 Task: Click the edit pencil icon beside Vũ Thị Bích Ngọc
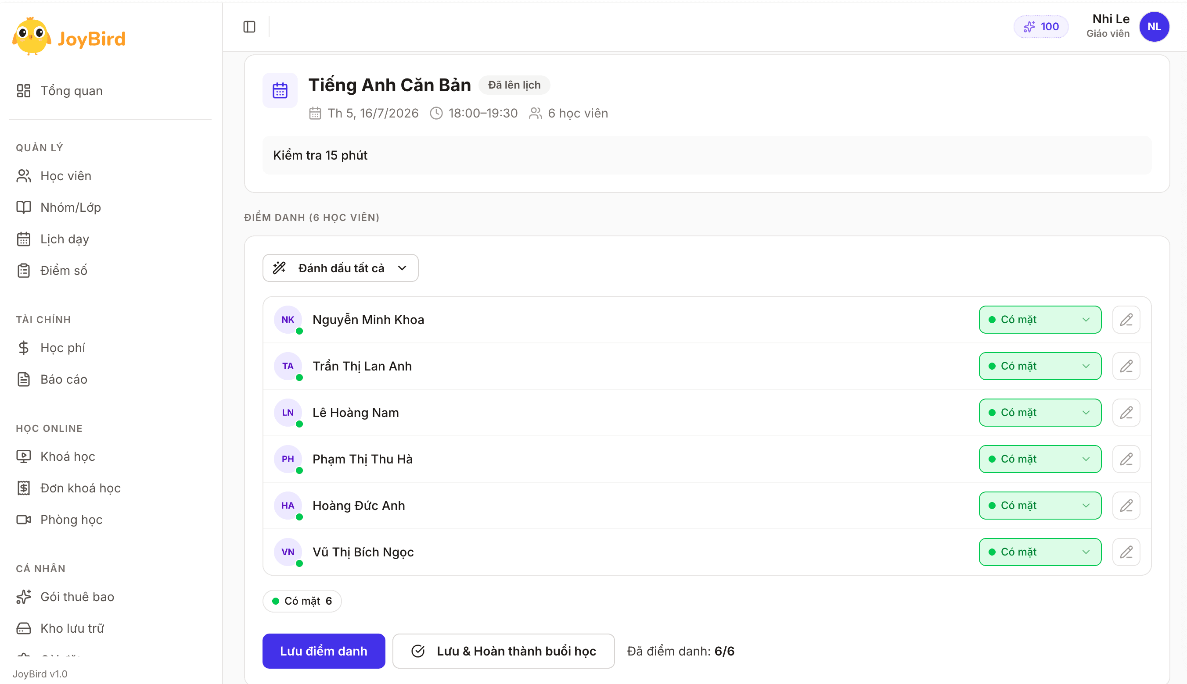(1126, 552)
